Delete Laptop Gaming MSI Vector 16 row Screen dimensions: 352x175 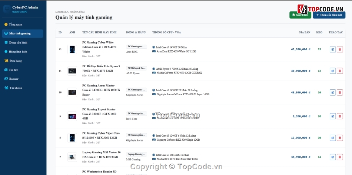(340, 157)
